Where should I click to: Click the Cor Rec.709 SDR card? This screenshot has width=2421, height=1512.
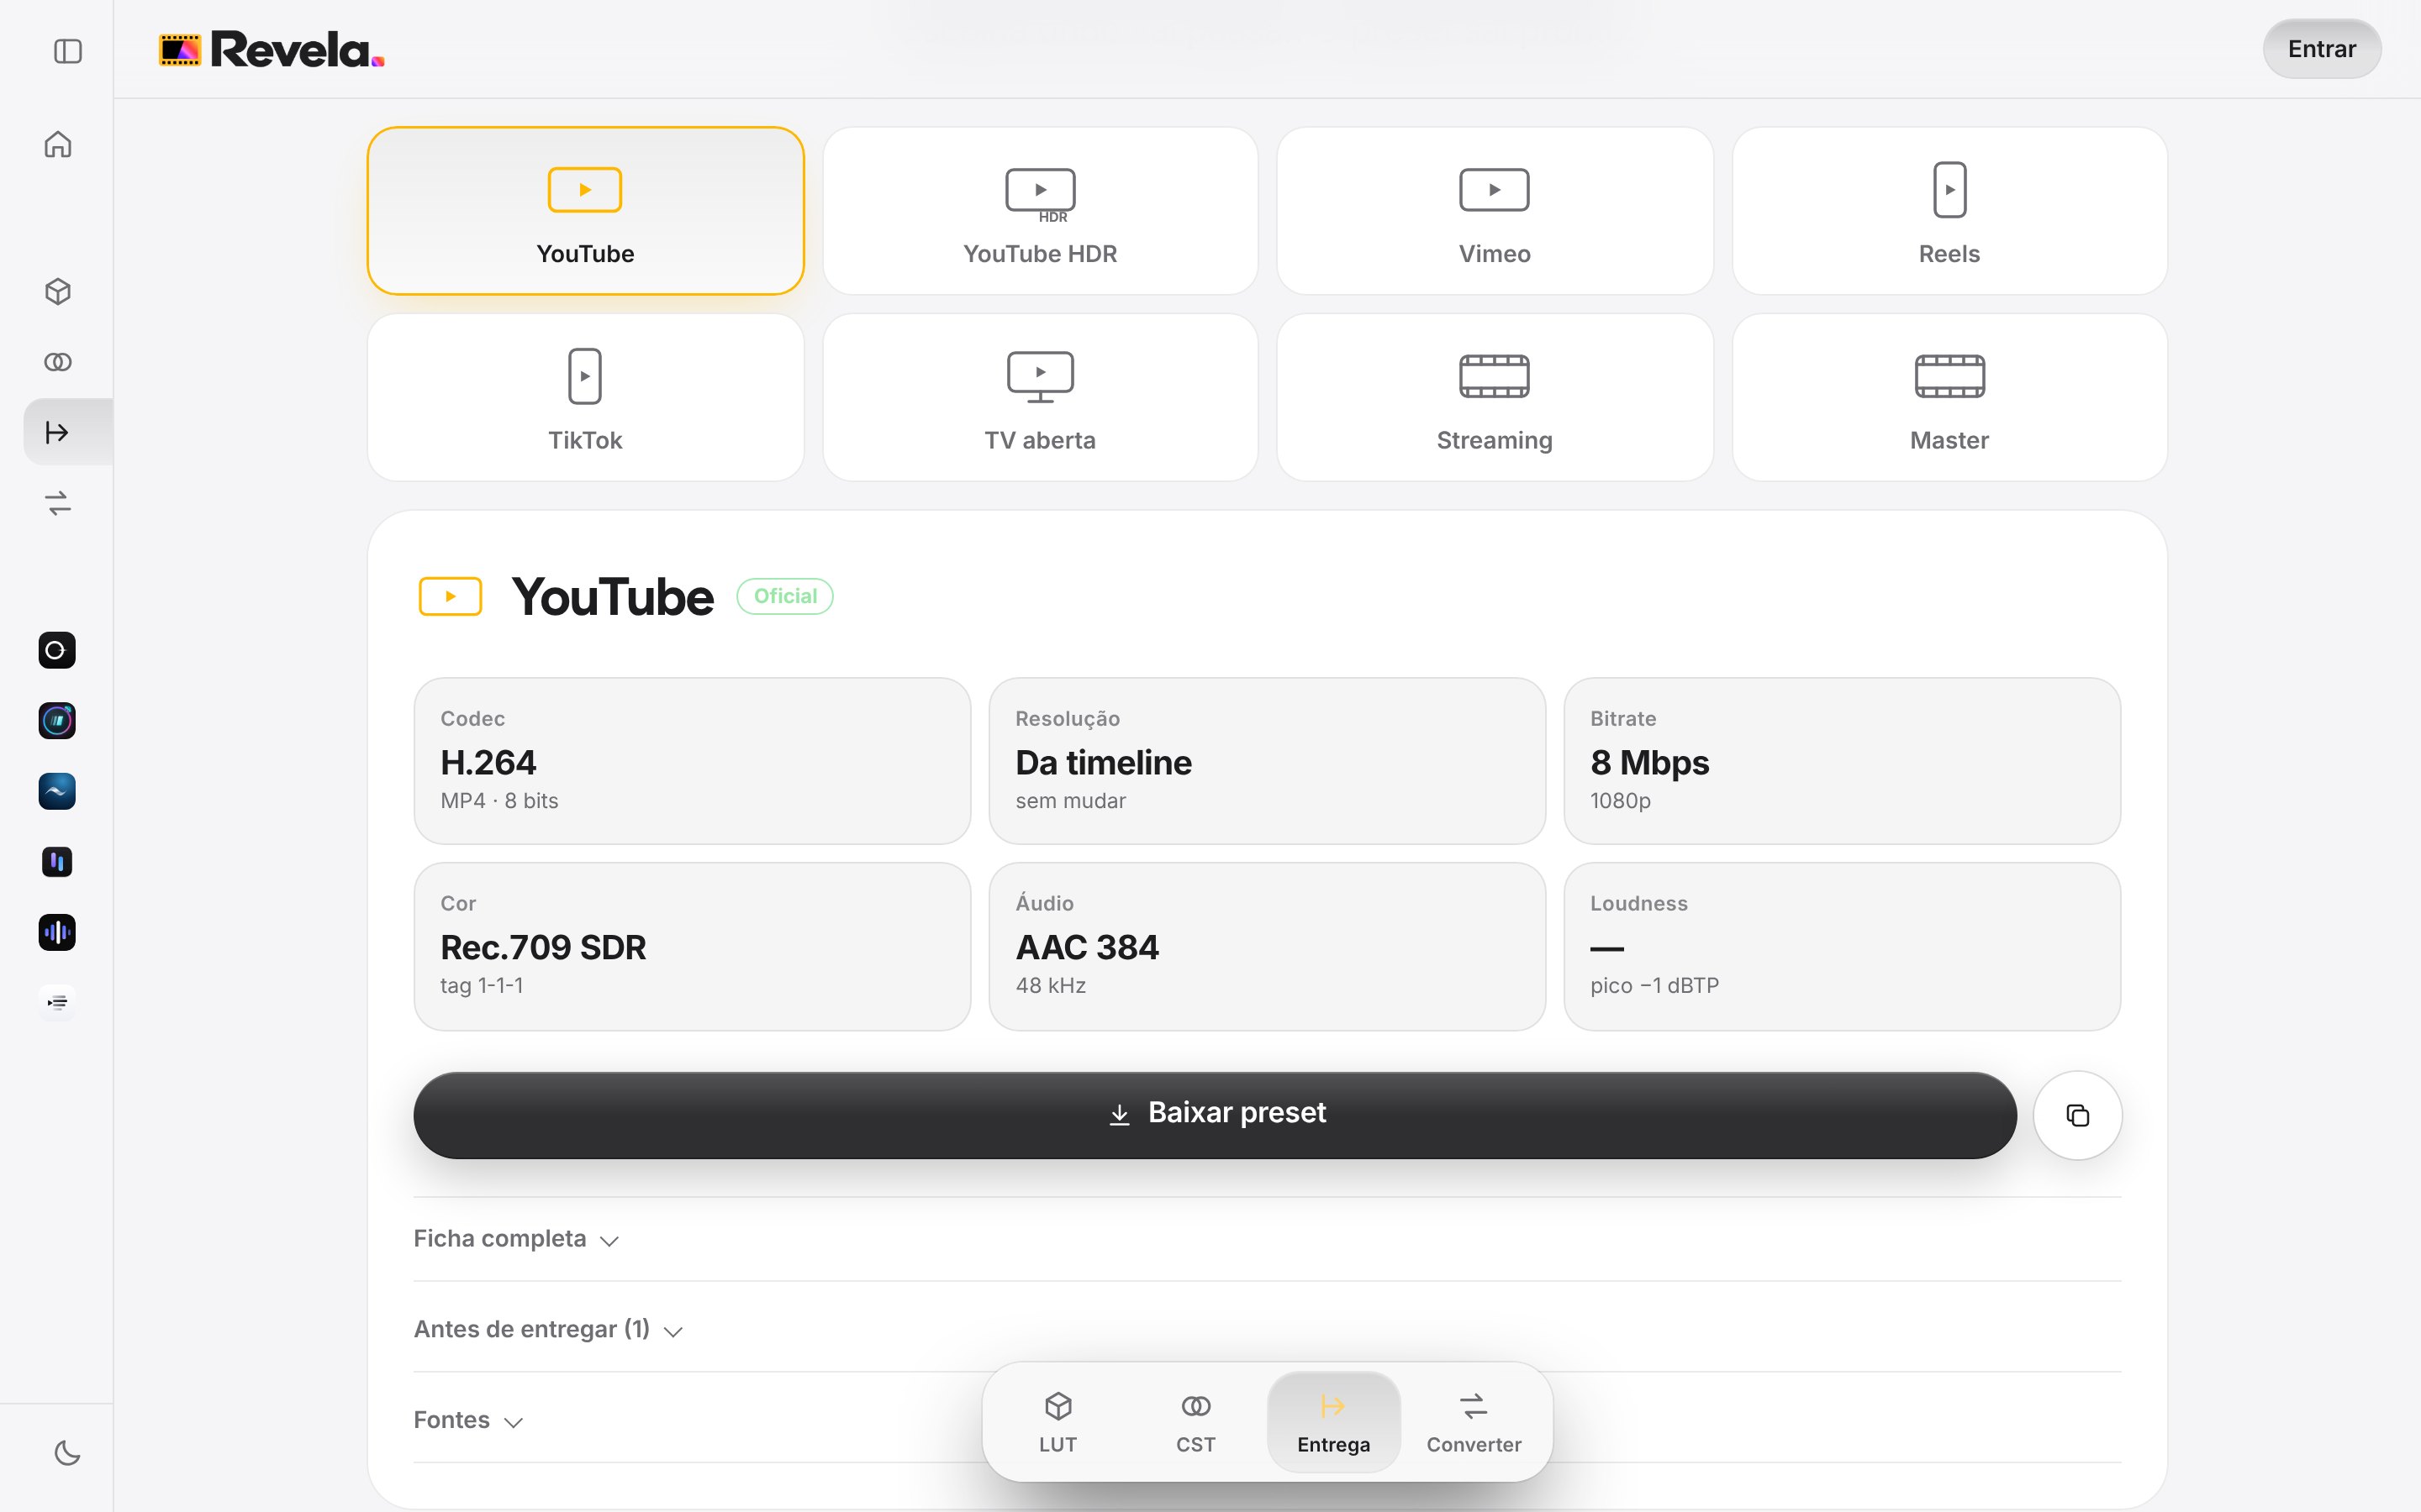pos(693,946)
